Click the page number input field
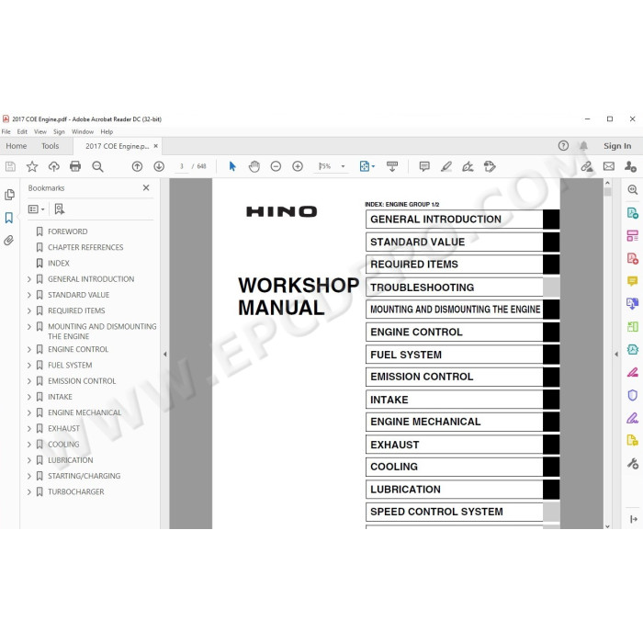The width and height of the screenshot is (643, 643). (x=181, y=166)
